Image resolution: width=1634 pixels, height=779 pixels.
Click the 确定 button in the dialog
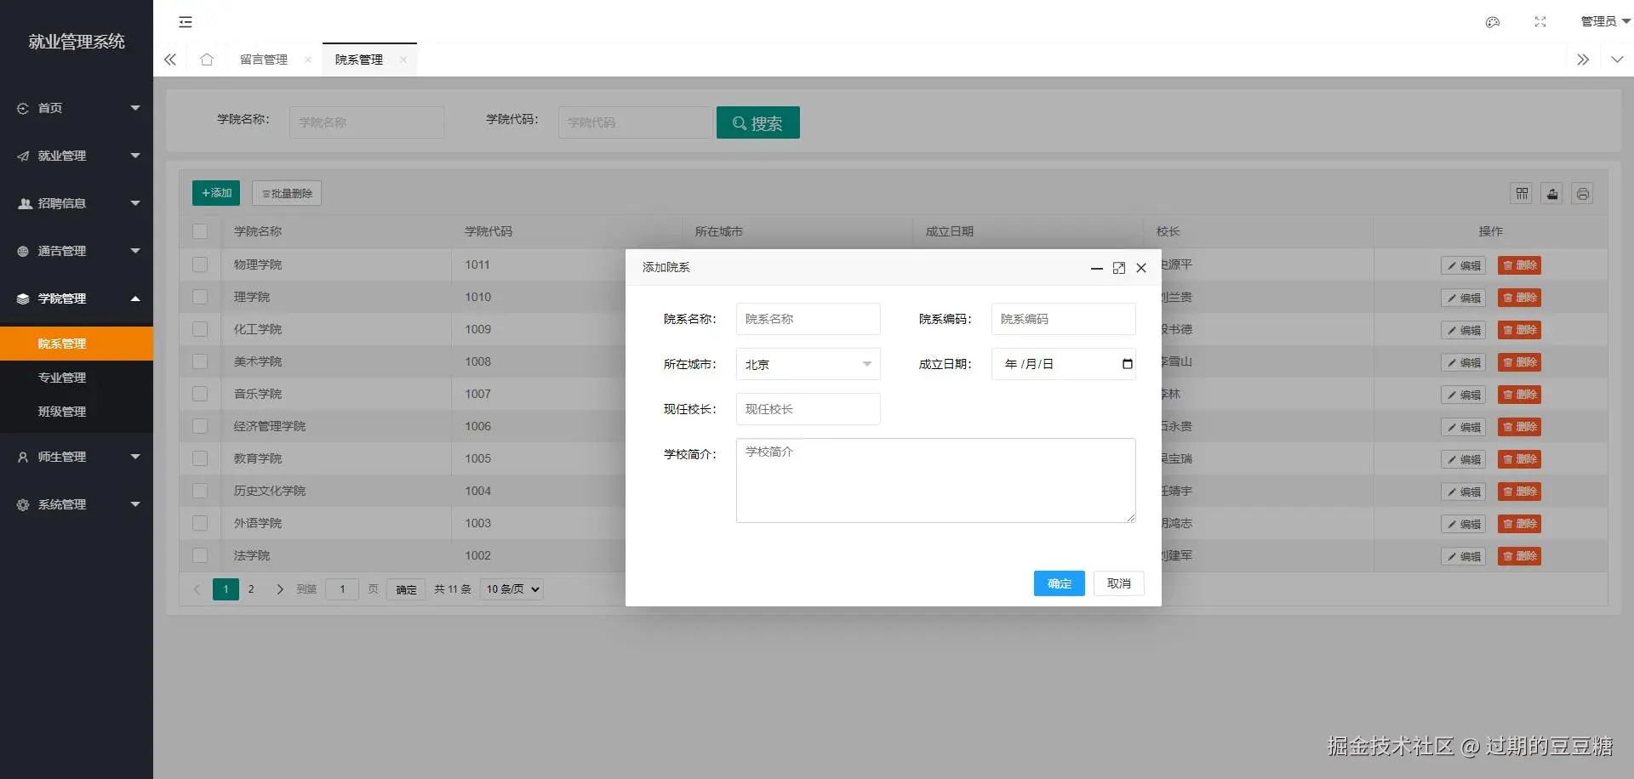coord(1059,583)
